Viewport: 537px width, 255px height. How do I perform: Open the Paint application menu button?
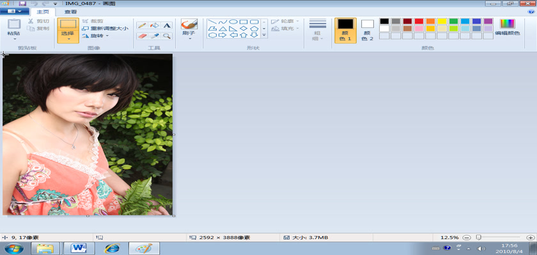(14, 11)
